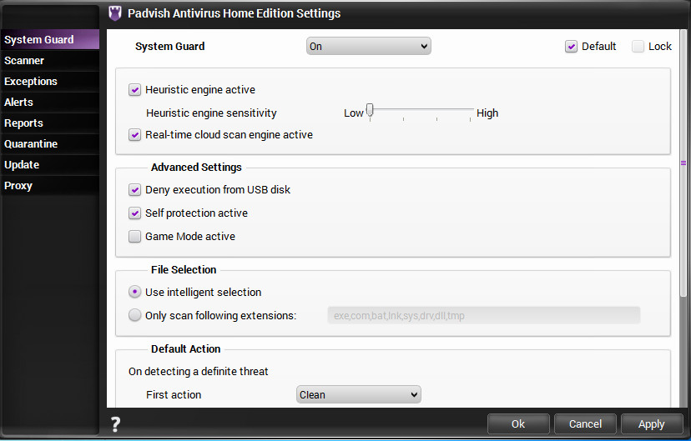Viewport: 691px width, 441px height.
Task: Select System Guard in the sidebar
Action: [x=50, y=40]
